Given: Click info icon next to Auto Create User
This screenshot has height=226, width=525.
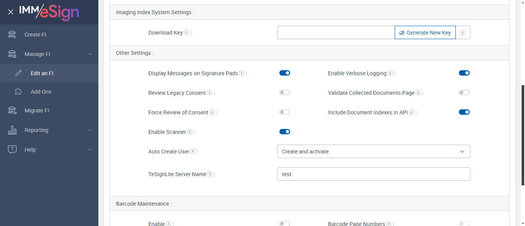Looking at the screenshot, I should click(x=193, y=151).
